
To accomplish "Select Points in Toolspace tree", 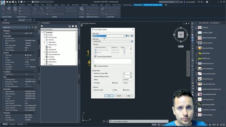I will tap(50, 35).
